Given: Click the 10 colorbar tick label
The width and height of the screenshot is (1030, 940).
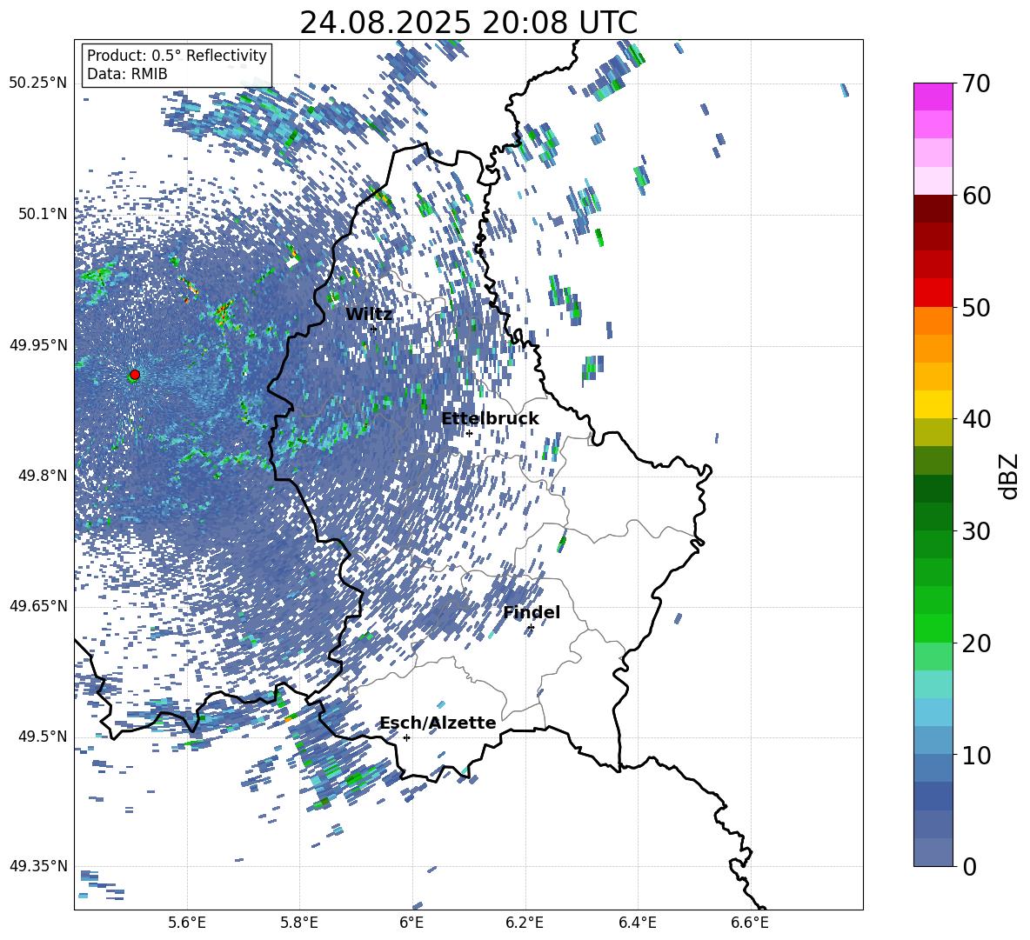Looking at the screenshot, I should [976, 756].
